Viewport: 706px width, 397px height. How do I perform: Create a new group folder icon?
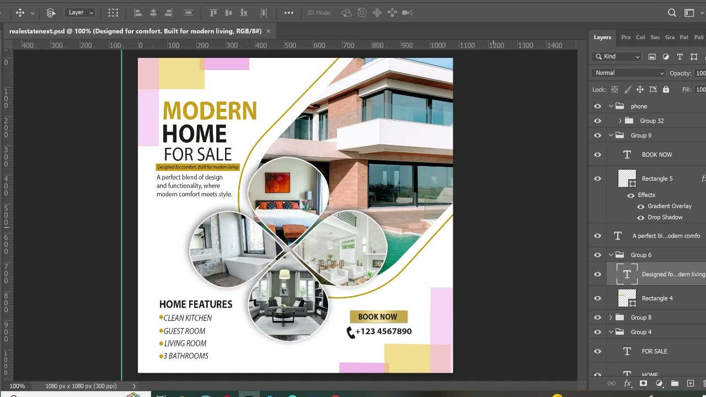click(x=675, y=383)
